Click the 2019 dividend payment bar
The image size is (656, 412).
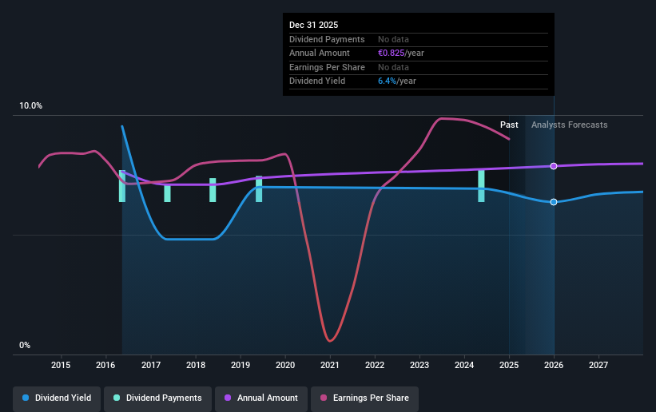click(x=259, y=189)
